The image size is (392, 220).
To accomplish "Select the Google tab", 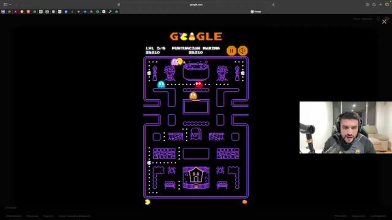I will (x=256, y=12).
